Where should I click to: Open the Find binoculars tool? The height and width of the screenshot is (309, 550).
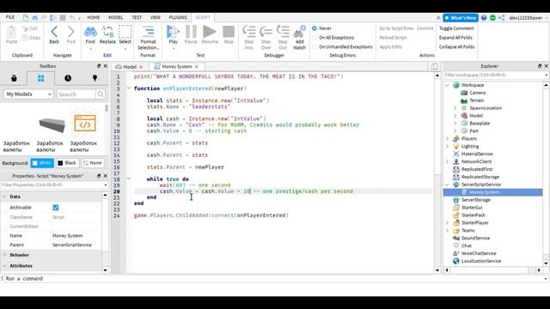coord(90,32)
